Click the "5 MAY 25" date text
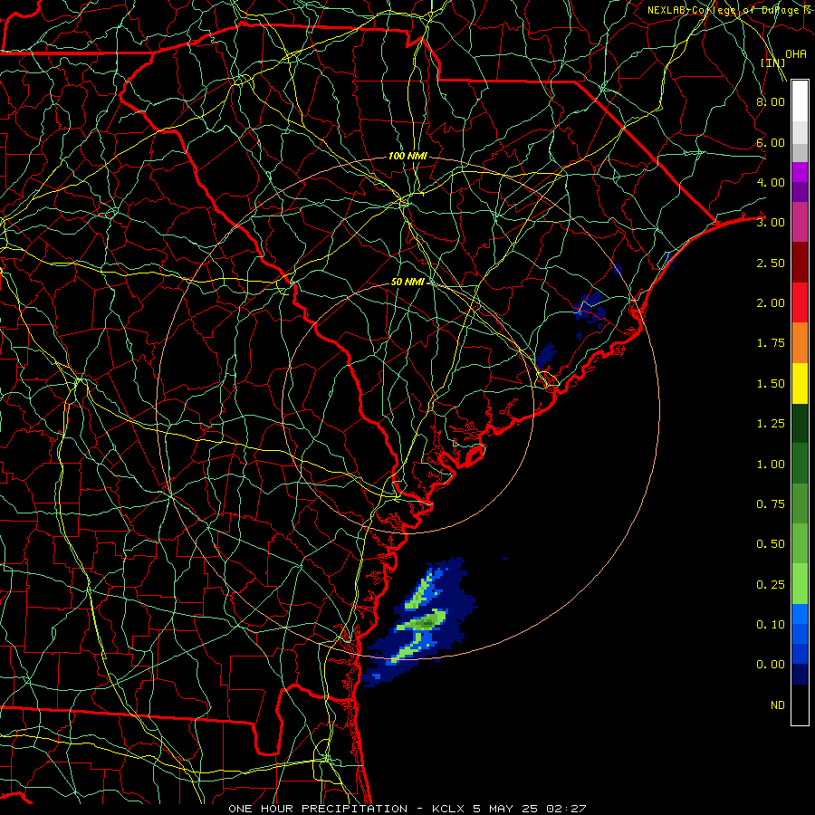815x815 pixels. tap(505, 809)
